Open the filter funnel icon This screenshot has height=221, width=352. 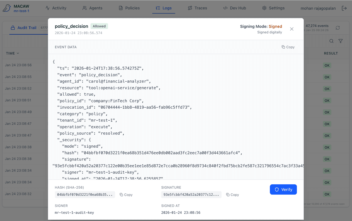point(341,41)
